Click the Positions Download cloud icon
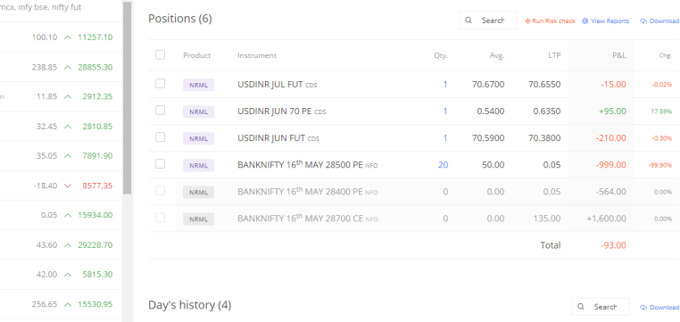Image resolution: width=680 pixels, height=322 pixels. point(643,21)
